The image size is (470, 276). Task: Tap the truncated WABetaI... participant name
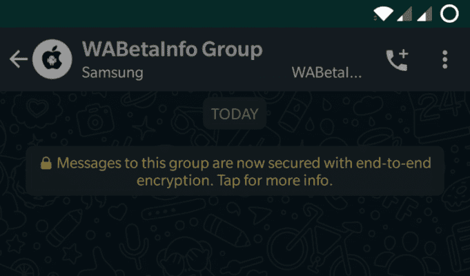click(326, 72)
